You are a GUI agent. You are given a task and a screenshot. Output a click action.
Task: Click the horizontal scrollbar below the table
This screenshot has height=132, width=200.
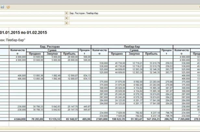[97, 127]
